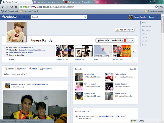Go to Facebook Home
The width and height of the screenshot is (164, 123).
click(x=151, y=17)
